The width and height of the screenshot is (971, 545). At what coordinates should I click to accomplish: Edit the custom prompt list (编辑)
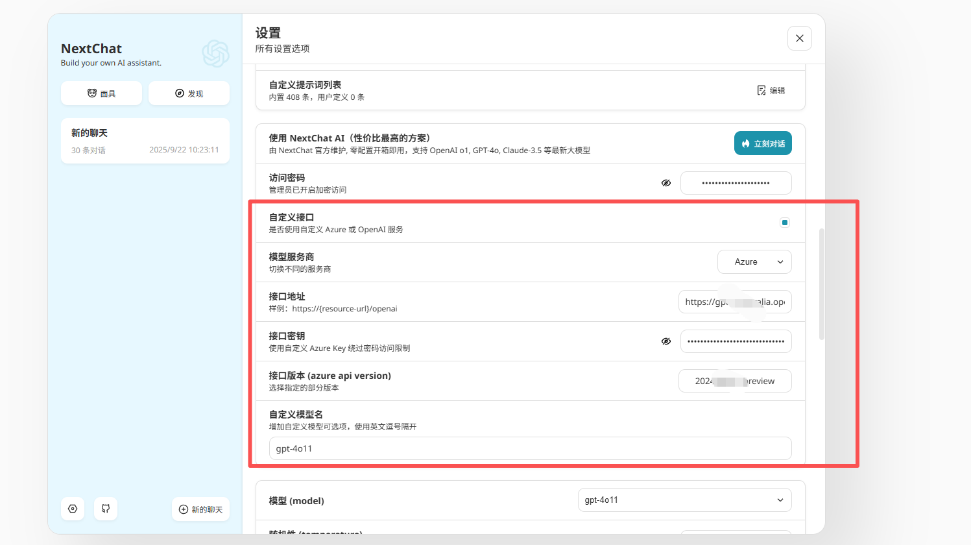[x=771, y=90]
